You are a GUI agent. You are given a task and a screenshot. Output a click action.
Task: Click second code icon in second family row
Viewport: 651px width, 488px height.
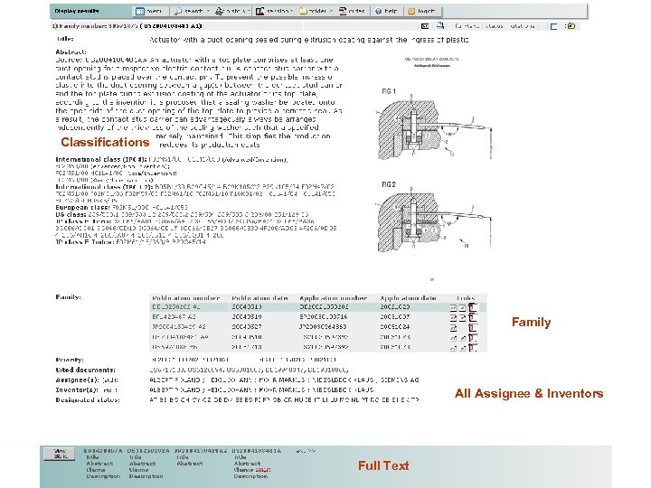pos(463,318)
